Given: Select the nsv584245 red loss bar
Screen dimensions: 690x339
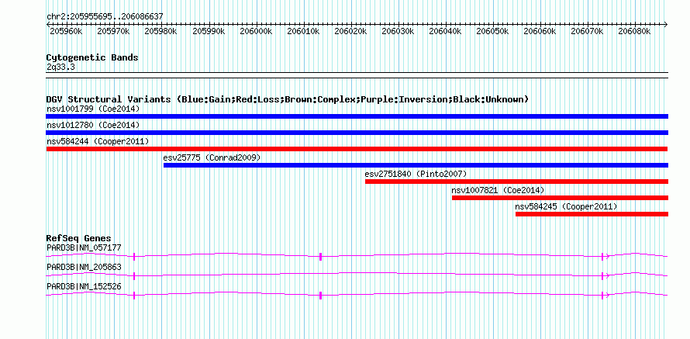Looking at the screenshot, I should [592, 214].
